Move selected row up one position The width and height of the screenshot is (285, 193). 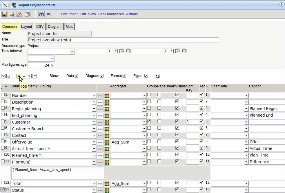pos(24,76)
